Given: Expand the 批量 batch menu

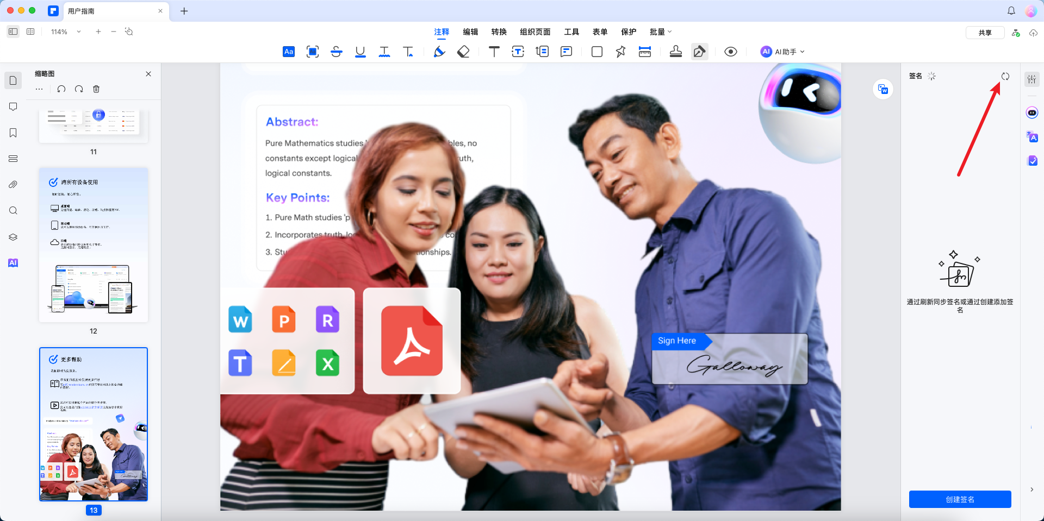Looking at the screenshot, I should pos(660,32).
